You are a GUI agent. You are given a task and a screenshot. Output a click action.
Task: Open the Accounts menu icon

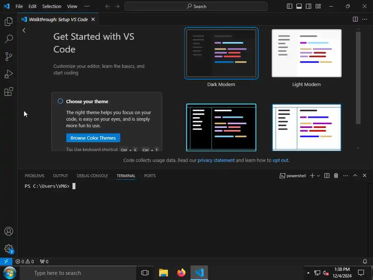(9, 231)
